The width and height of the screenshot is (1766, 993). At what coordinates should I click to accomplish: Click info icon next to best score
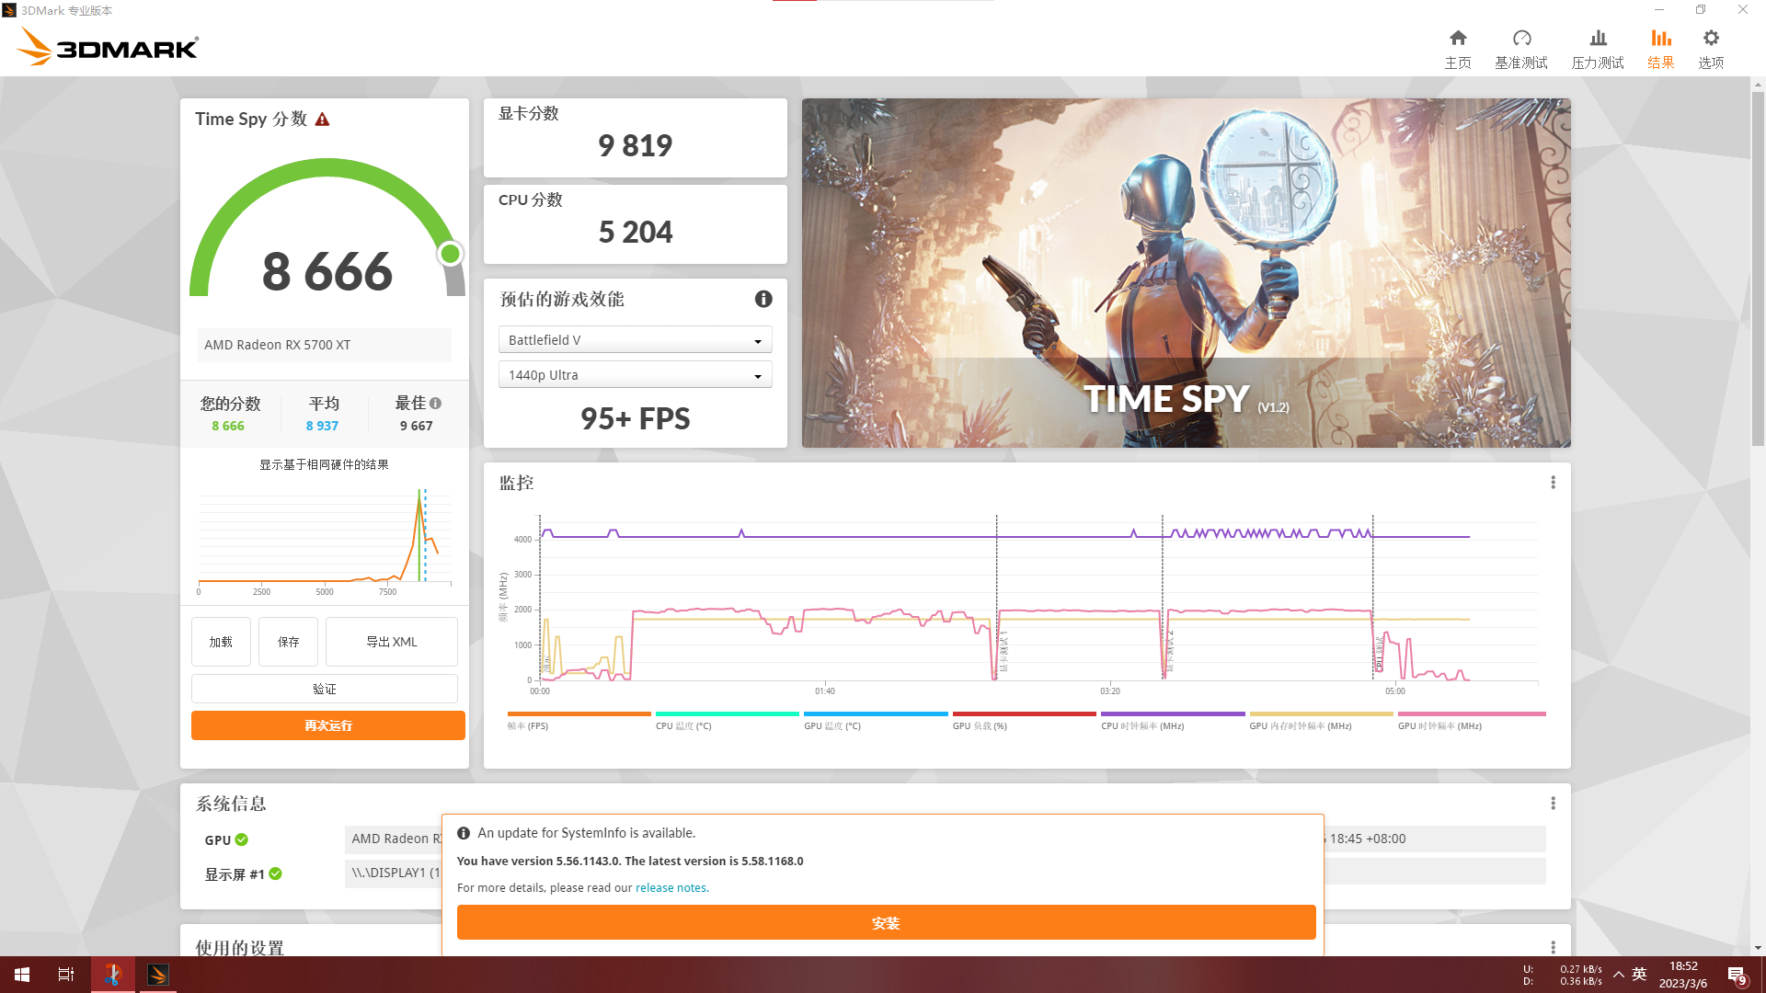436,403
